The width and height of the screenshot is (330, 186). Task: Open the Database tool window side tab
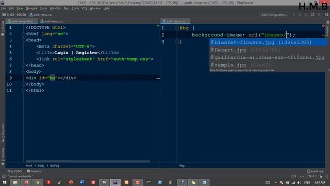point(328,28)
